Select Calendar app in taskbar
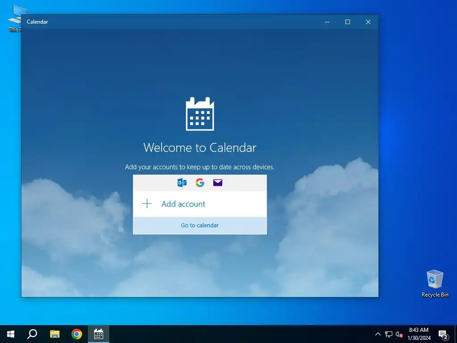Screen dimensions: 457x343 click(x=99, y=334)
